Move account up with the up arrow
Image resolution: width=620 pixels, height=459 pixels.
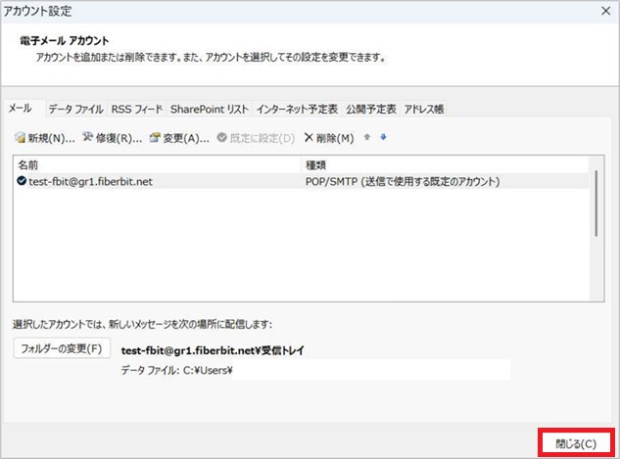367,137
